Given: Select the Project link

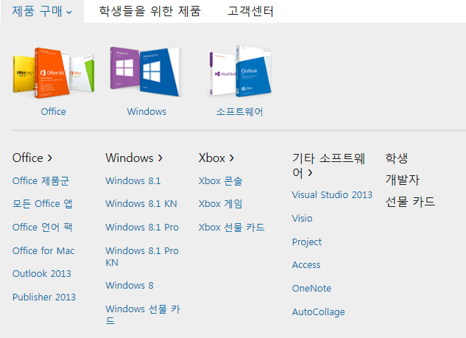Looking at the screenshot, I should (307, 242).
